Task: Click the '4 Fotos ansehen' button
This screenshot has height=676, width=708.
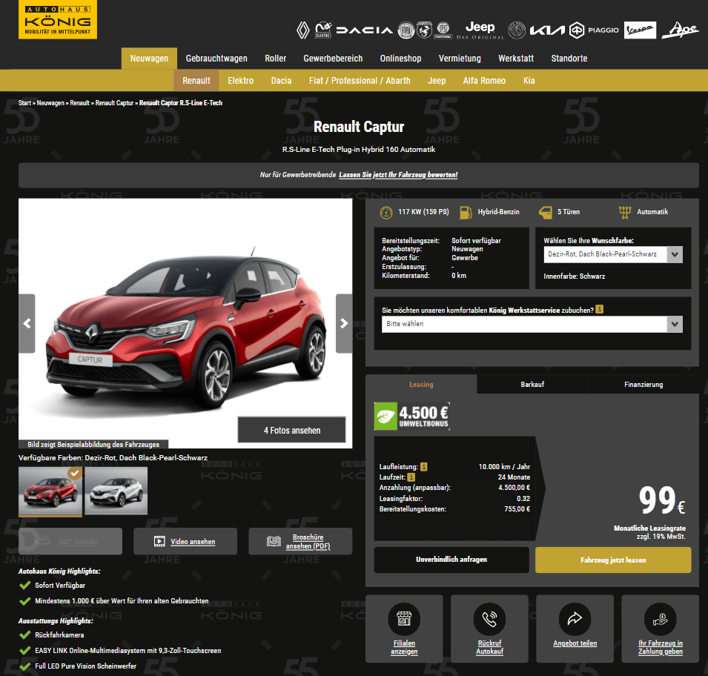Action: click(292, 430)
